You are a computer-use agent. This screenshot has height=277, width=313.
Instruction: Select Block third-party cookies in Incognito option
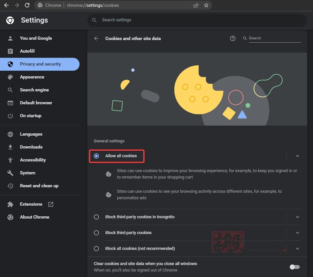point(96,217)
